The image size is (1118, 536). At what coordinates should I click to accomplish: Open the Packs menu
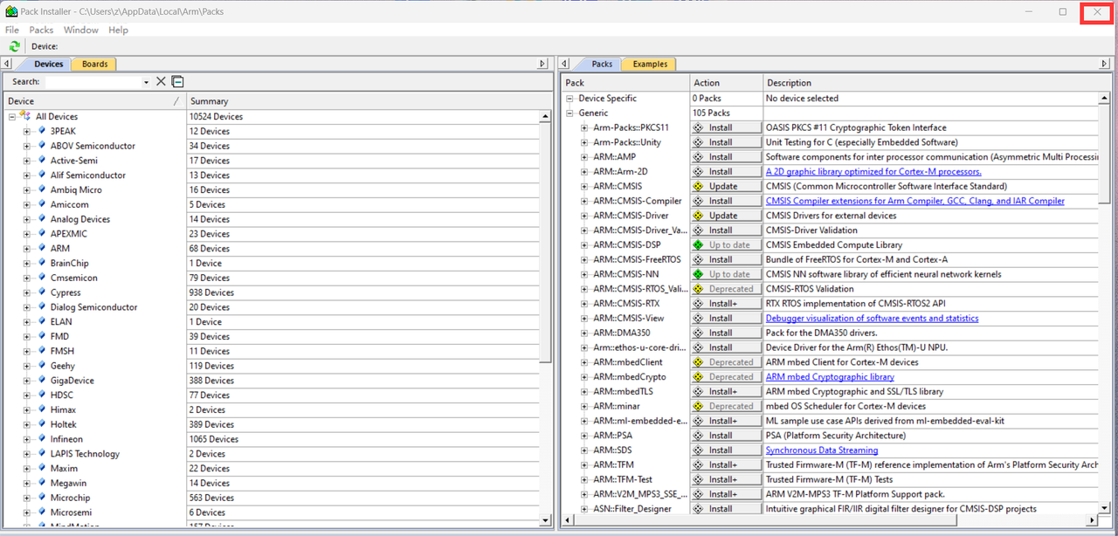41,30
